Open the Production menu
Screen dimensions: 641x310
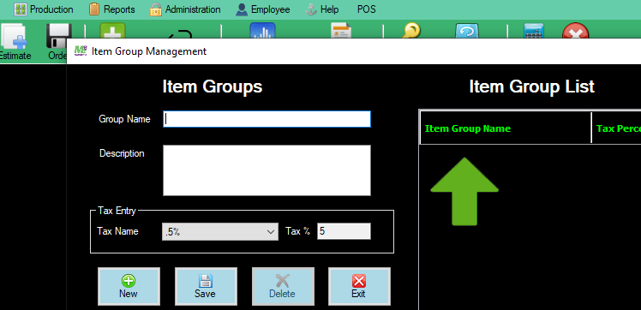pos(44,9)
